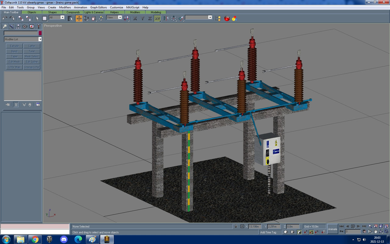Click the Play Animation button
Viewport: 390px width, 244px height.
click(353, 226)
